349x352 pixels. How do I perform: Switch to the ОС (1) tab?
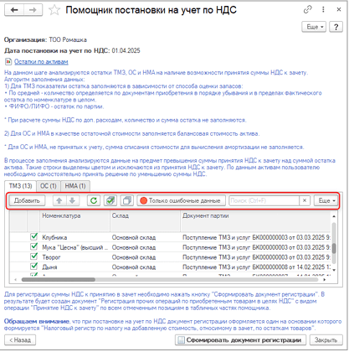pos(49,186)
